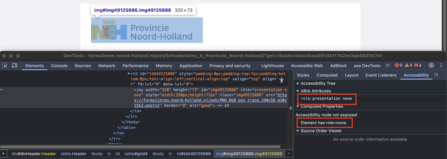Collapse the Source Order Viewer section

(298, 131)
